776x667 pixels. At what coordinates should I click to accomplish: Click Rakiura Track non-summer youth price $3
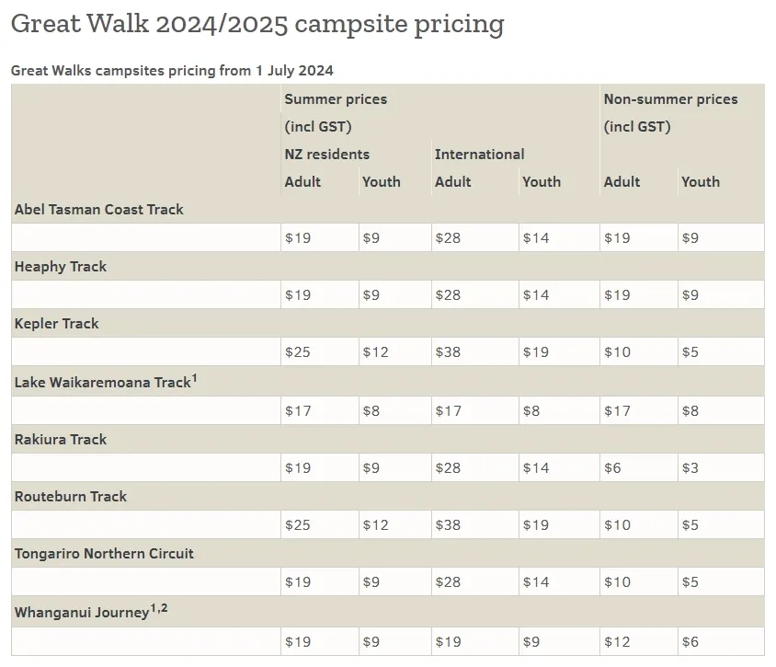[690, 468]
